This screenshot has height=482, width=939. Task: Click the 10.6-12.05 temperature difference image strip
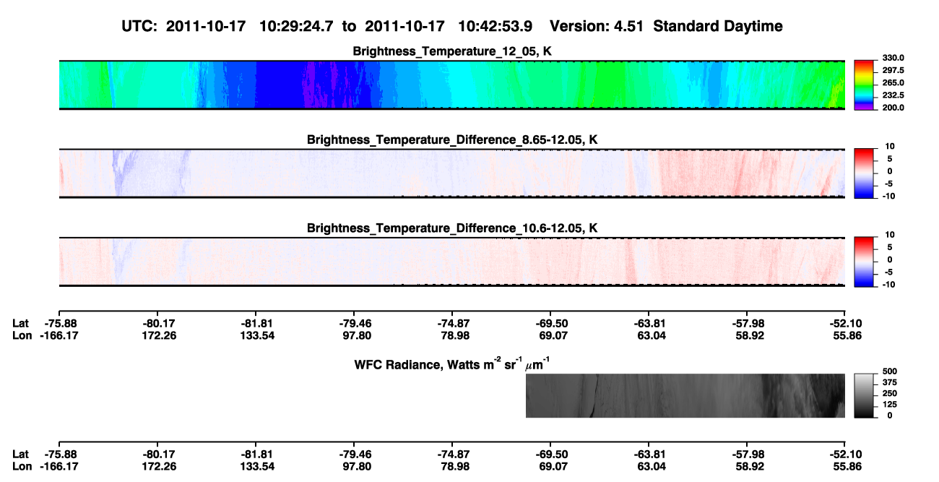pos(451,262)
